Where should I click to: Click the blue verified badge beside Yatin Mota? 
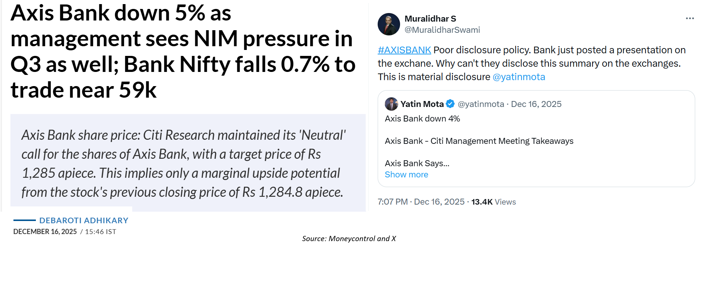point(451,104)
